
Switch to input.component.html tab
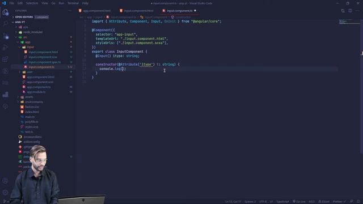137,11
